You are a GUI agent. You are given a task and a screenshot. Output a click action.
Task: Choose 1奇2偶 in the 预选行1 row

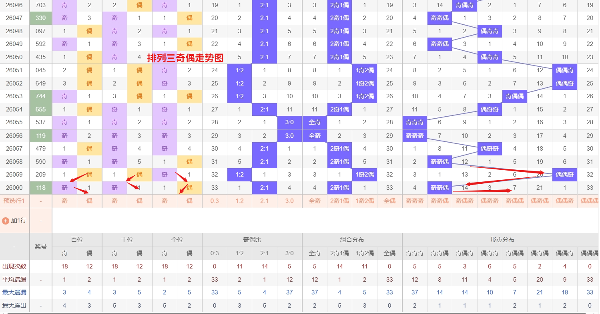364,201
